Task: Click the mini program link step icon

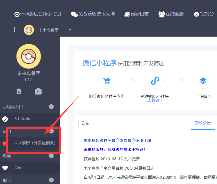Action: coord(155,80)
